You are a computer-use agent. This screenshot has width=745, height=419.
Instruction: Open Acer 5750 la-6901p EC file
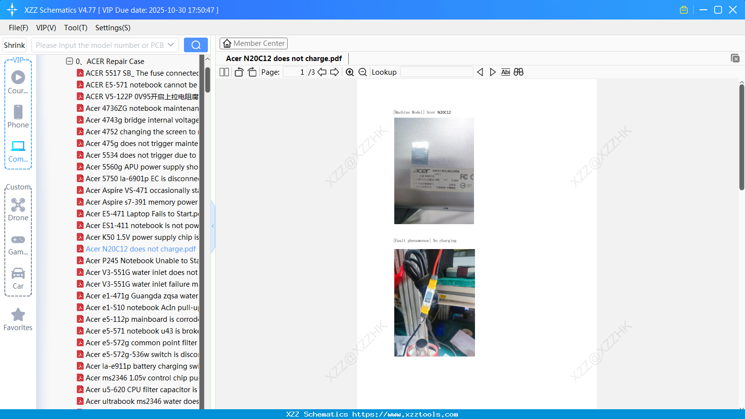click(x=142, y=178)
